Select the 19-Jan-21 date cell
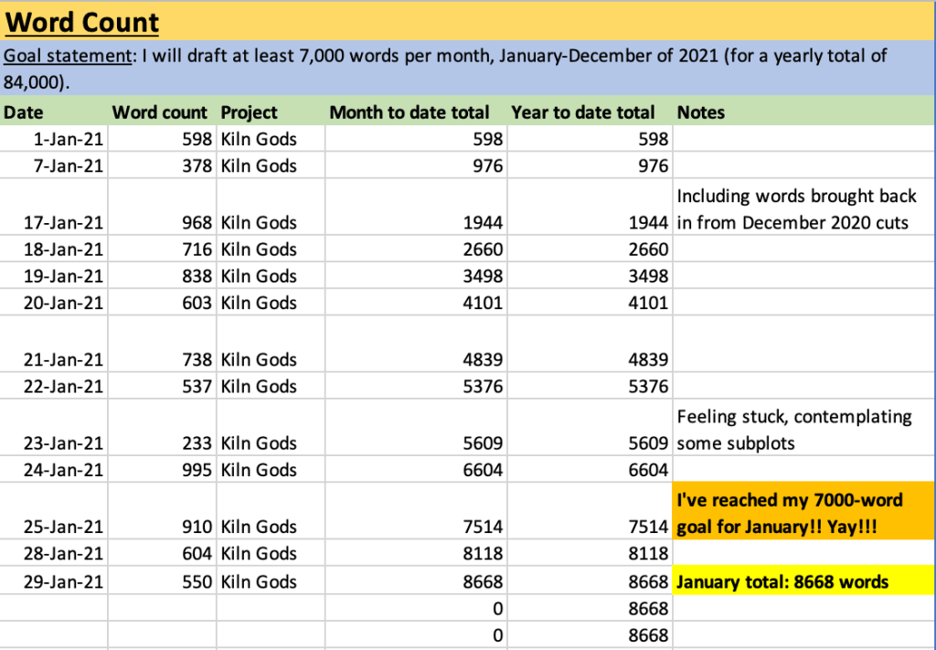Viewport: 936px width, 650px height. pos(54,276)
